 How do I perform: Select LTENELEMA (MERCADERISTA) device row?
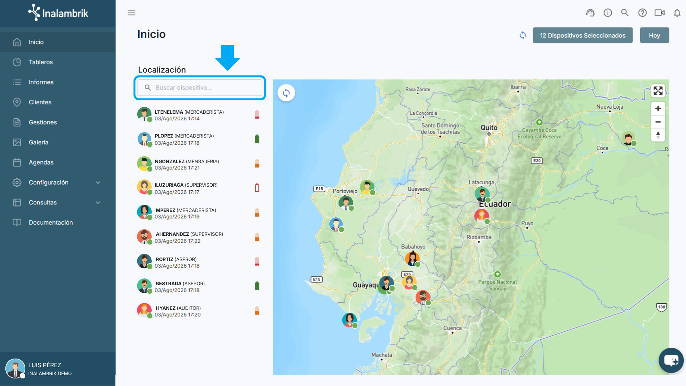(x=199, y=115)
